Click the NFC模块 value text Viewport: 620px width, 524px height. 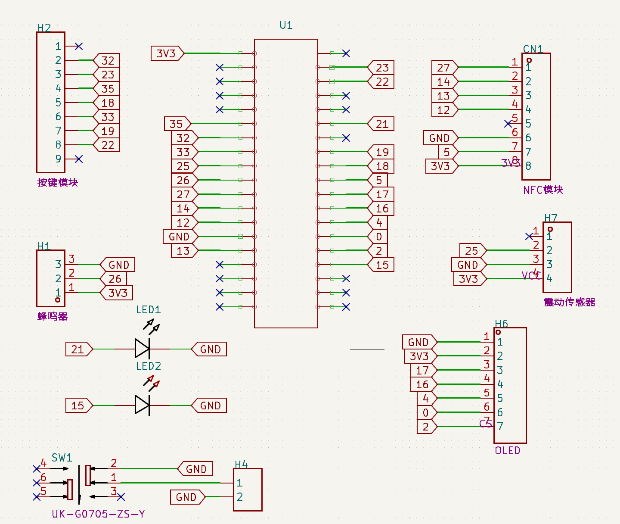(543, 190)
